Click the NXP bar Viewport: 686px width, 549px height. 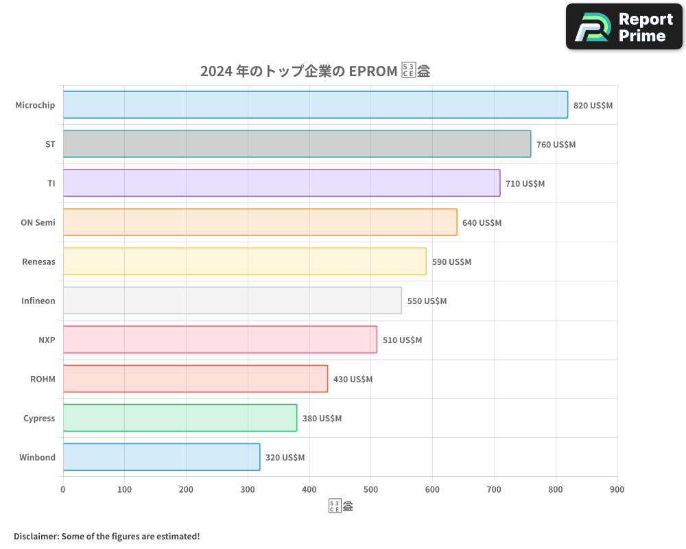(220, 340)
